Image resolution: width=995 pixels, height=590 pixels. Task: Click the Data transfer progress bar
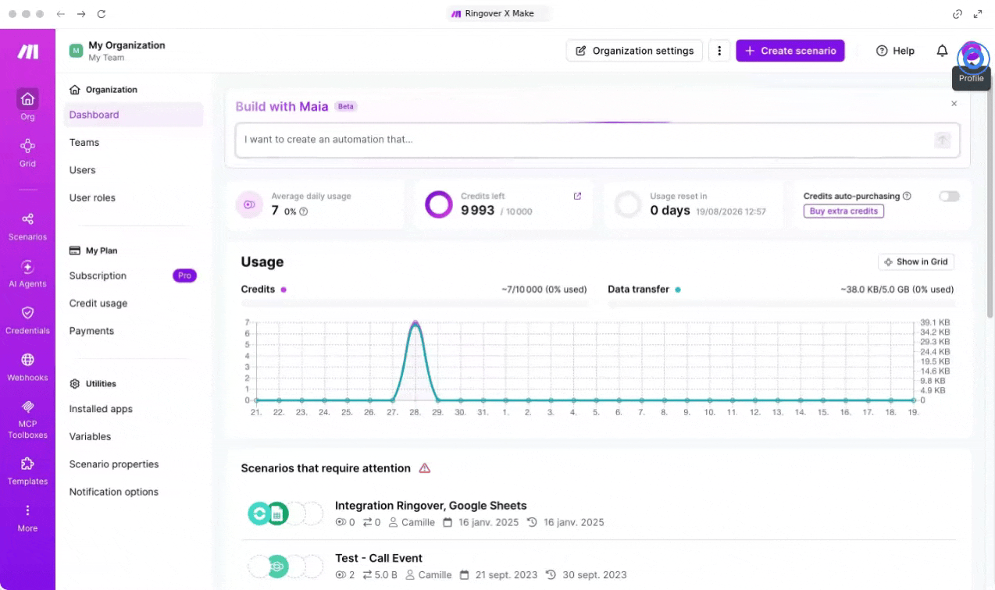pos(781,303)
